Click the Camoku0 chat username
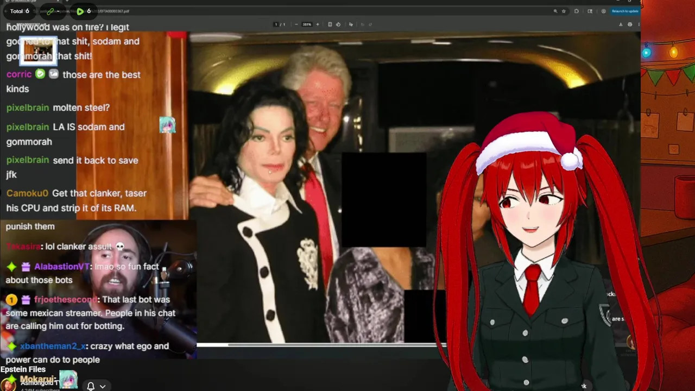This screenshot has width=695, height=391. tap(27, 193)
